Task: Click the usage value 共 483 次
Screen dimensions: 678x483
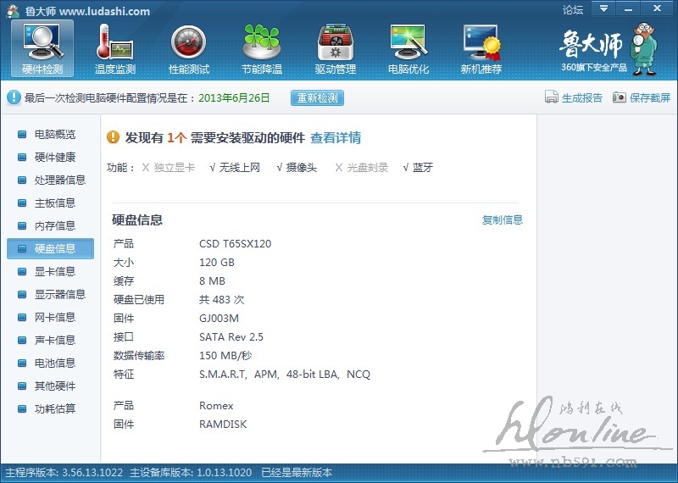Action: coord(221,300)
